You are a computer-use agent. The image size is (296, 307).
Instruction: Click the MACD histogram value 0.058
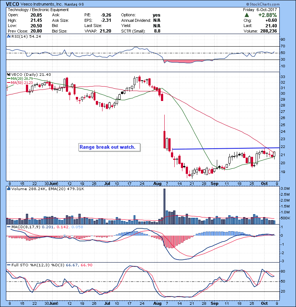(77, 227)
